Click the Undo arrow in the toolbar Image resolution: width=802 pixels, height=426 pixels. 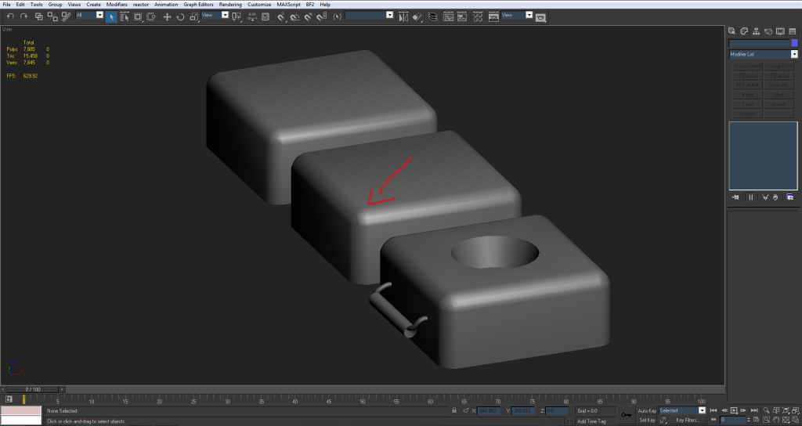click(x=9, y=16)
